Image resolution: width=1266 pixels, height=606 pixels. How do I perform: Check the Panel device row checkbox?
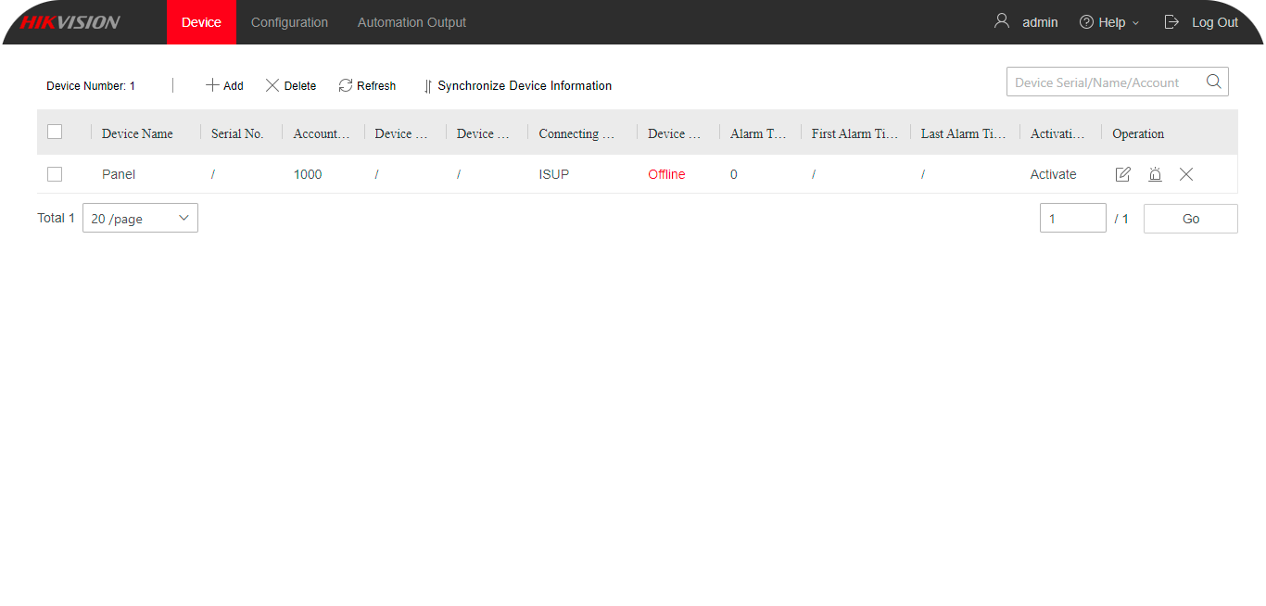55,174
